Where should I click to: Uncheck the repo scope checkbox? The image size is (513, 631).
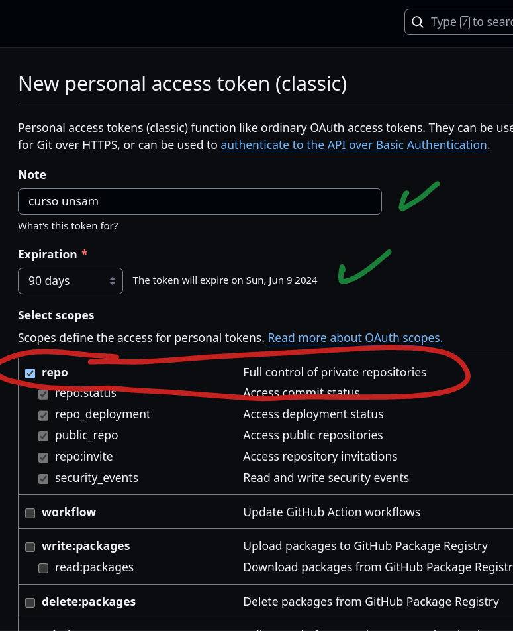pyautogui.click(x=30, y=373)
